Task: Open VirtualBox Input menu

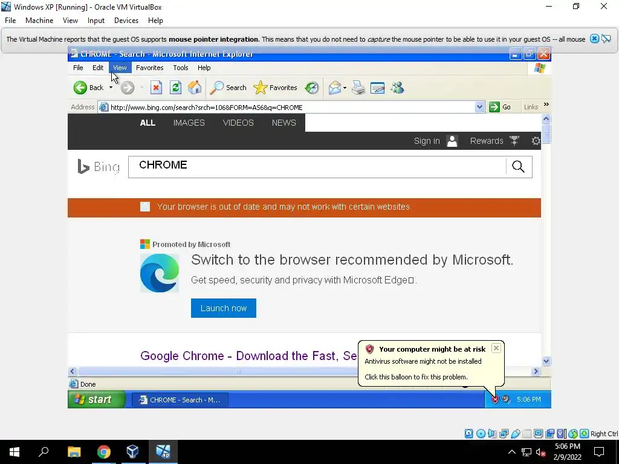Action: click(x=96, y=21)
